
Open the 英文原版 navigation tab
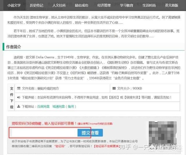coord(171,5)
